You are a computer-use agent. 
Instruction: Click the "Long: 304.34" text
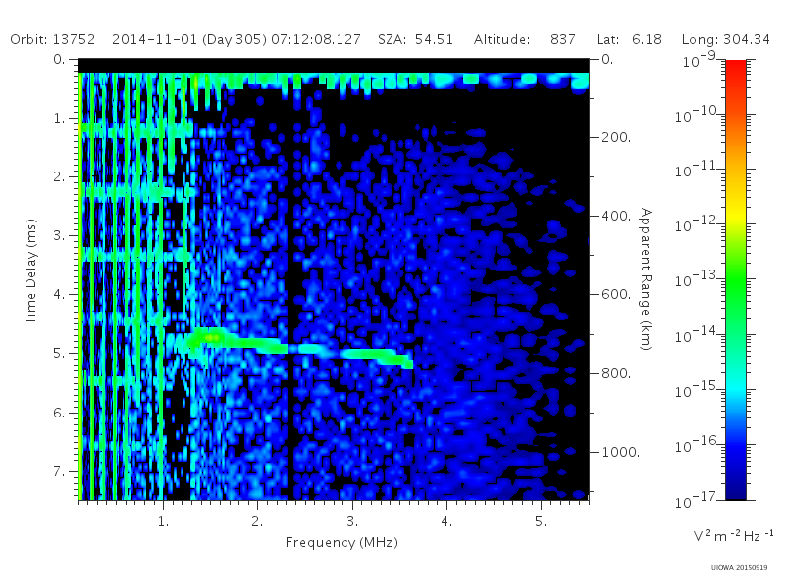tap(726, 39)
